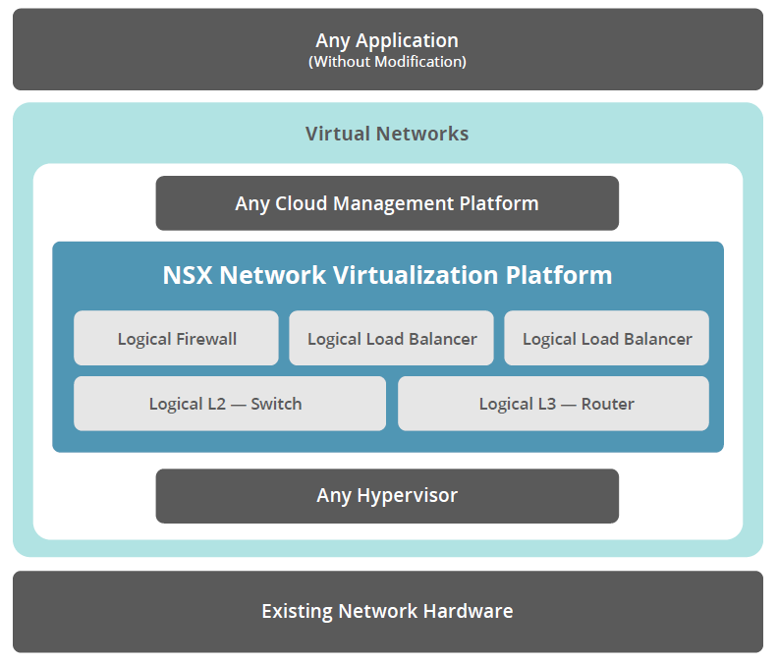Select the '(Without Modification)' subtitle text
Viewport: 778px width, 664px height.
387,62
